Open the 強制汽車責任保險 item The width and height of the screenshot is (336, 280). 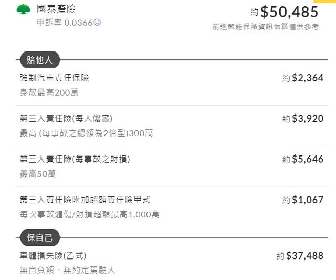55,78
